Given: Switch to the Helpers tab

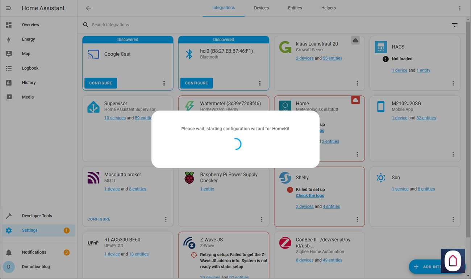Looking at the screenshot, I should [329, 8].
